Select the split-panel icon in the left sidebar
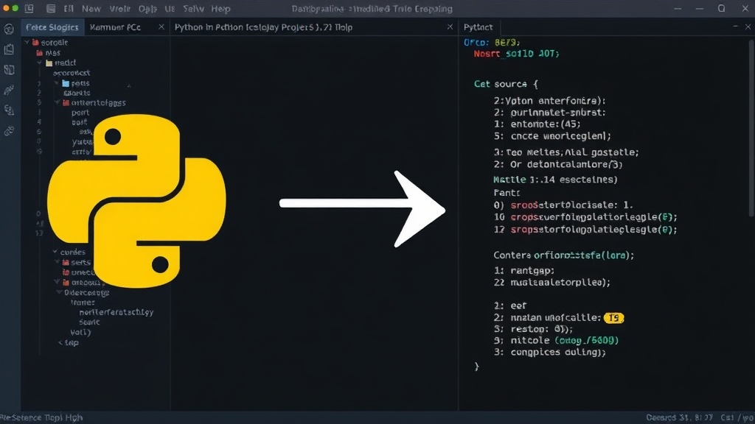This screenshot has height=424, width=755. click(9, 70)
